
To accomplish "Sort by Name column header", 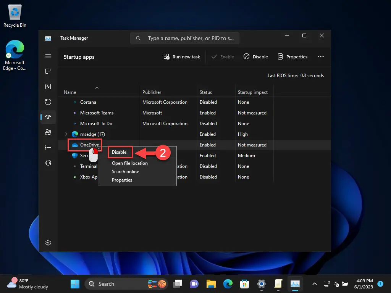I will 70,92.
